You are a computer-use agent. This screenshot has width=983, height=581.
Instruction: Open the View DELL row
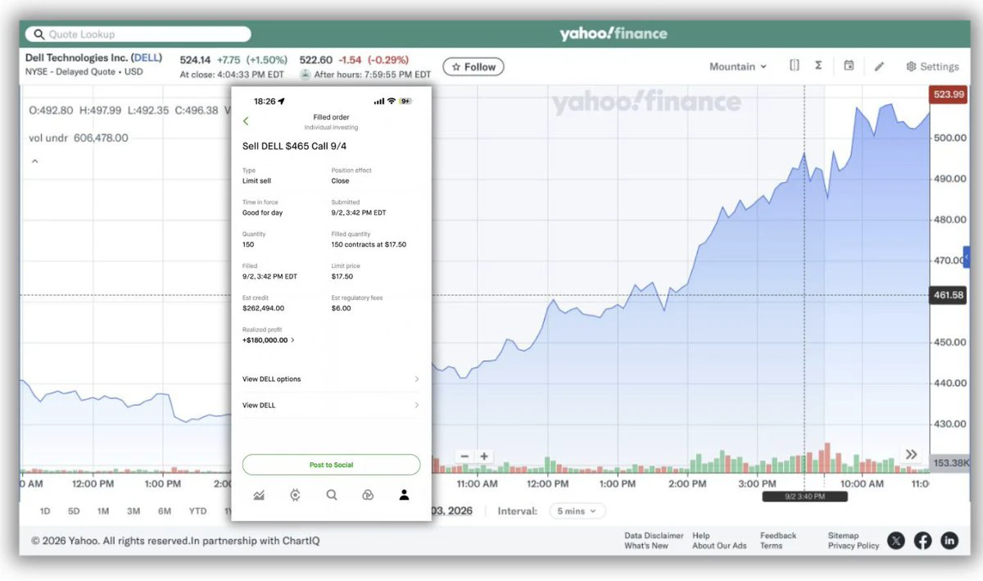(331, 406)
